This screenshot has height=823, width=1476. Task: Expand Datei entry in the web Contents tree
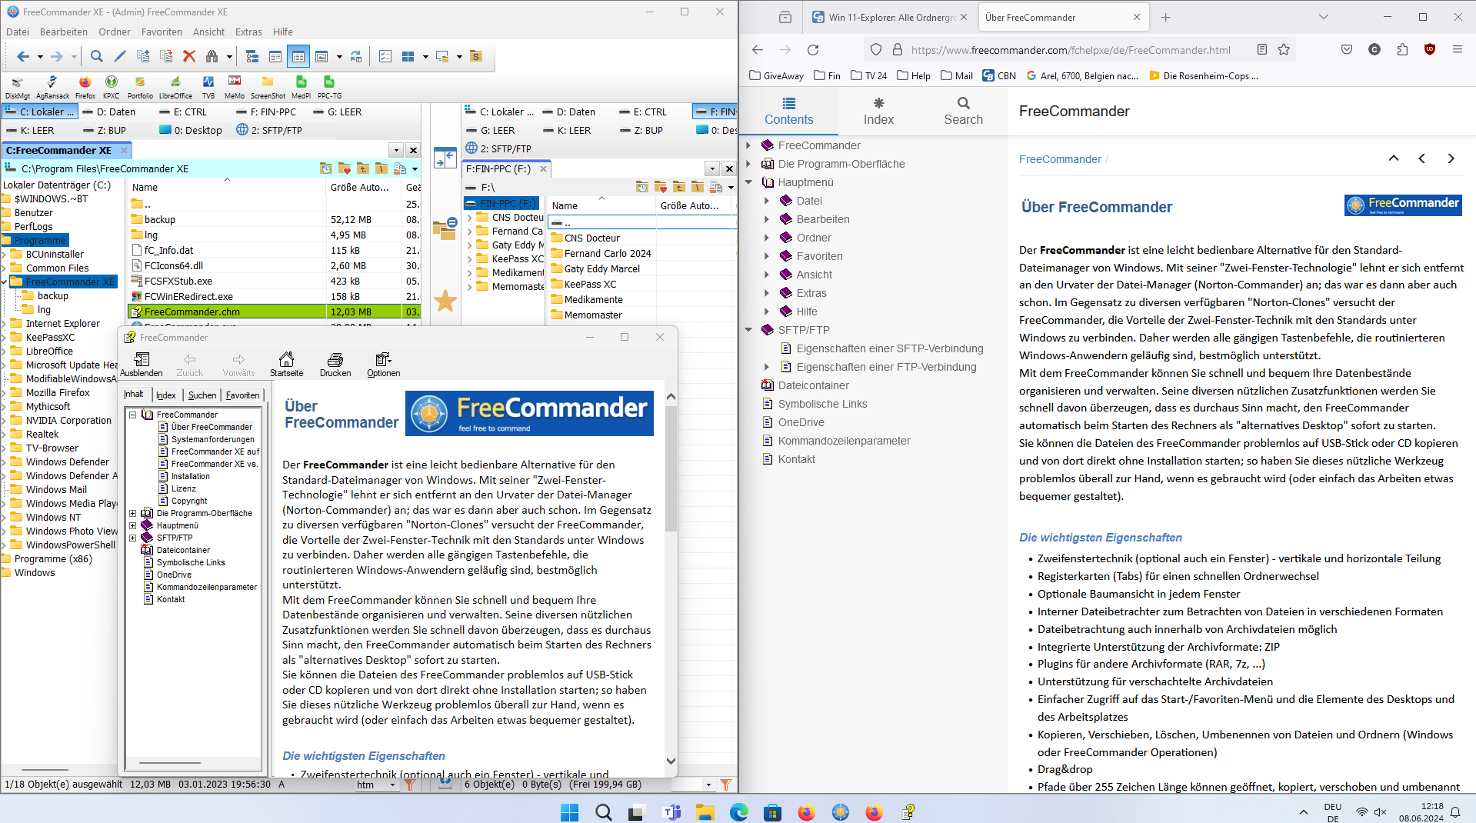[x=767, y=201]
